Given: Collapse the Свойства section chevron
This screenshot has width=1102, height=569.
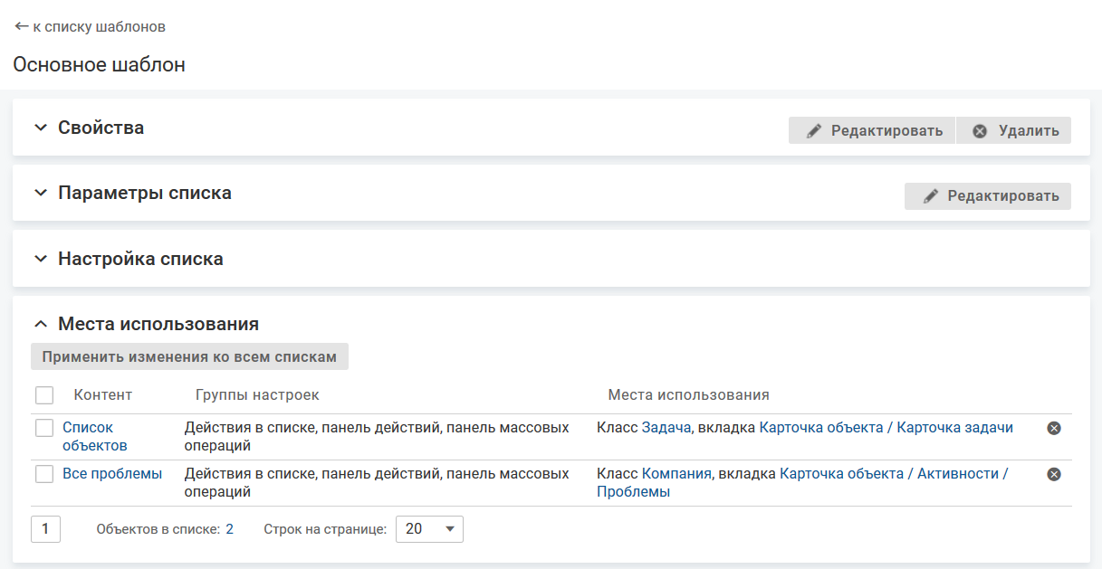Looking at the screenshot, I should tap(40, 128).
